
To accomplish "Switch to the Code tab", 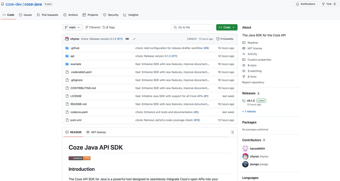I will [8, 15].
